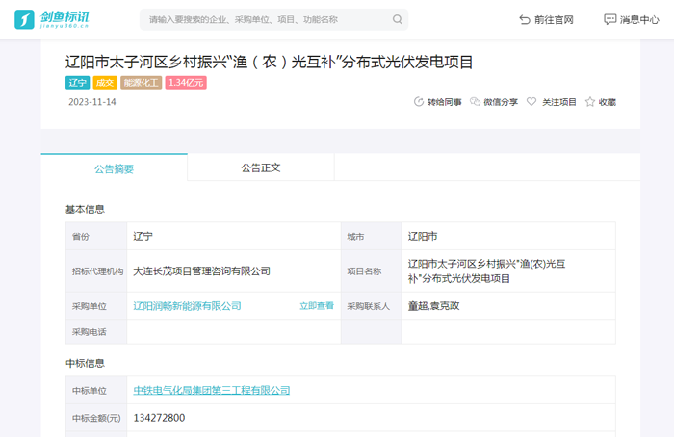Viewport: 674px width, 437px height.
Task: Click the 招标代理机构 label cell
Action: (96, 271)
